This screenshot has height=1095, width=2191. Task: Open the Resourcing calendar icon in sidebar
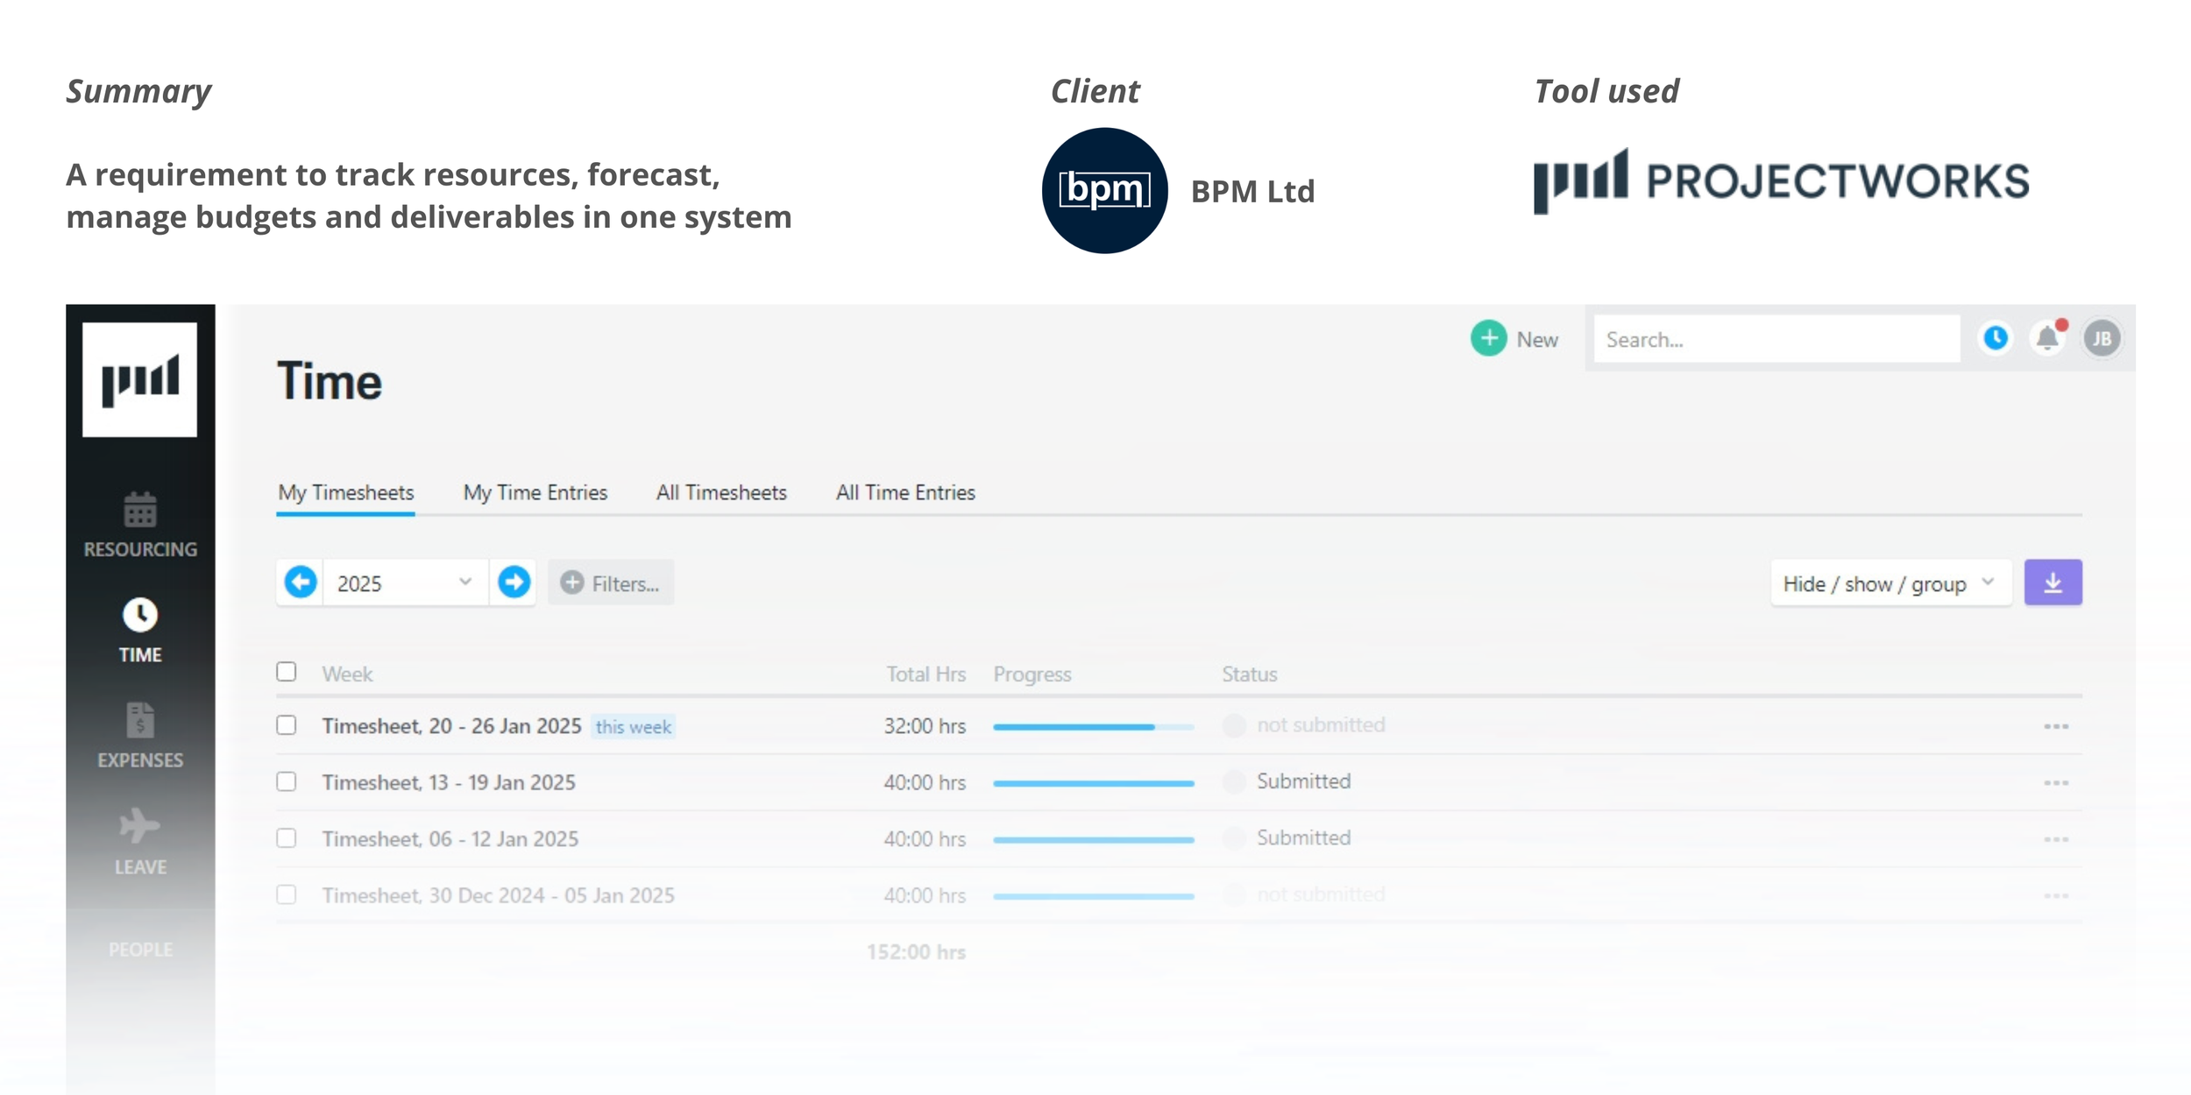coord(140,510)
